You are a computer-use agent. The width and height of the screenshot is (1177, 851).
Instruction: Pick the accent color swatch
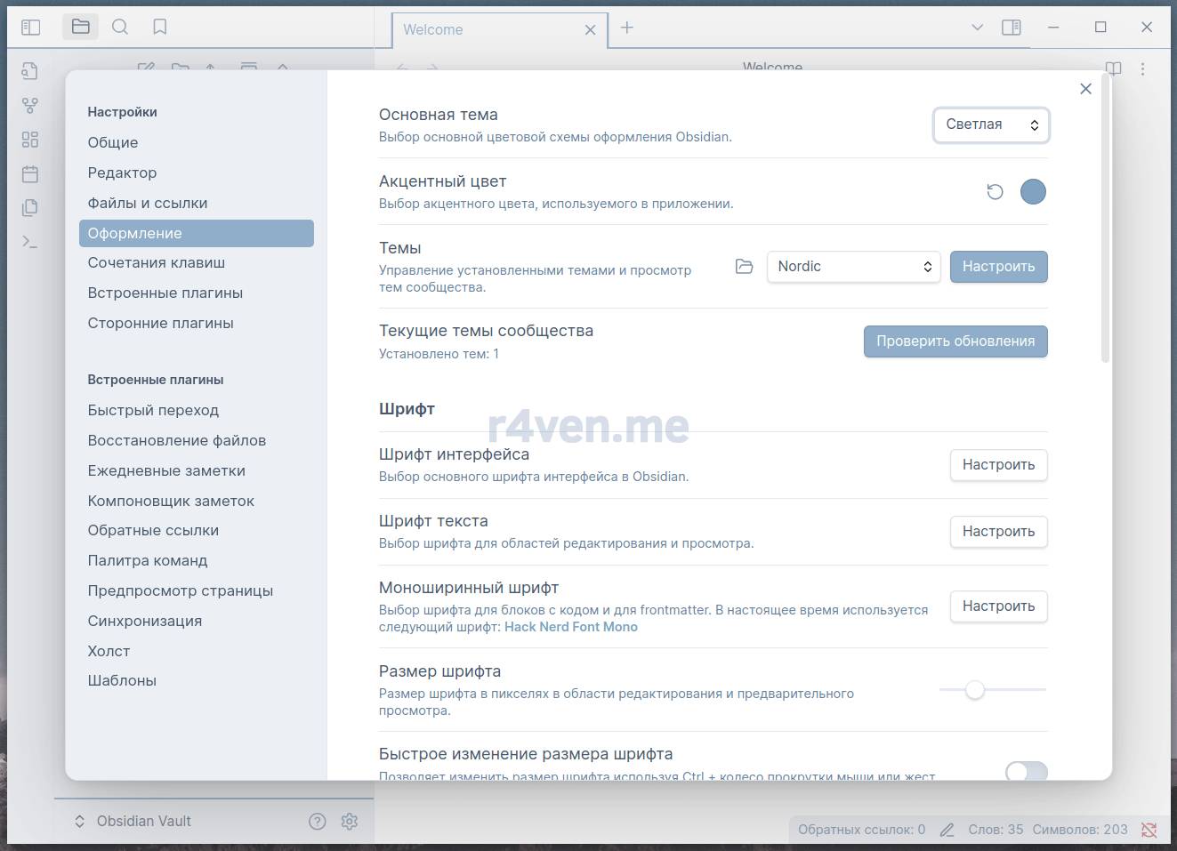click(1033, 191)
